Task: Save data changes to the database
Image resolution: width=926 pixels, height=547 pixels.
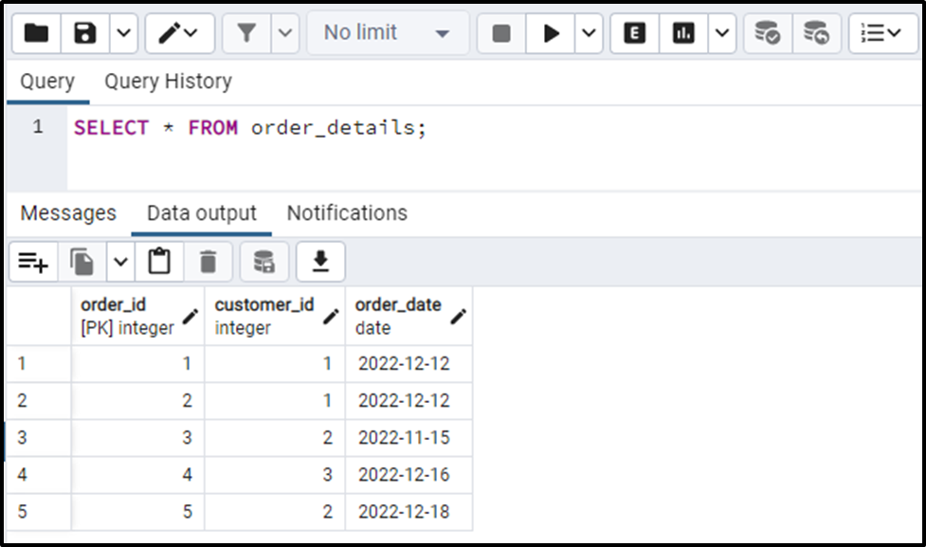Action: 263,262
